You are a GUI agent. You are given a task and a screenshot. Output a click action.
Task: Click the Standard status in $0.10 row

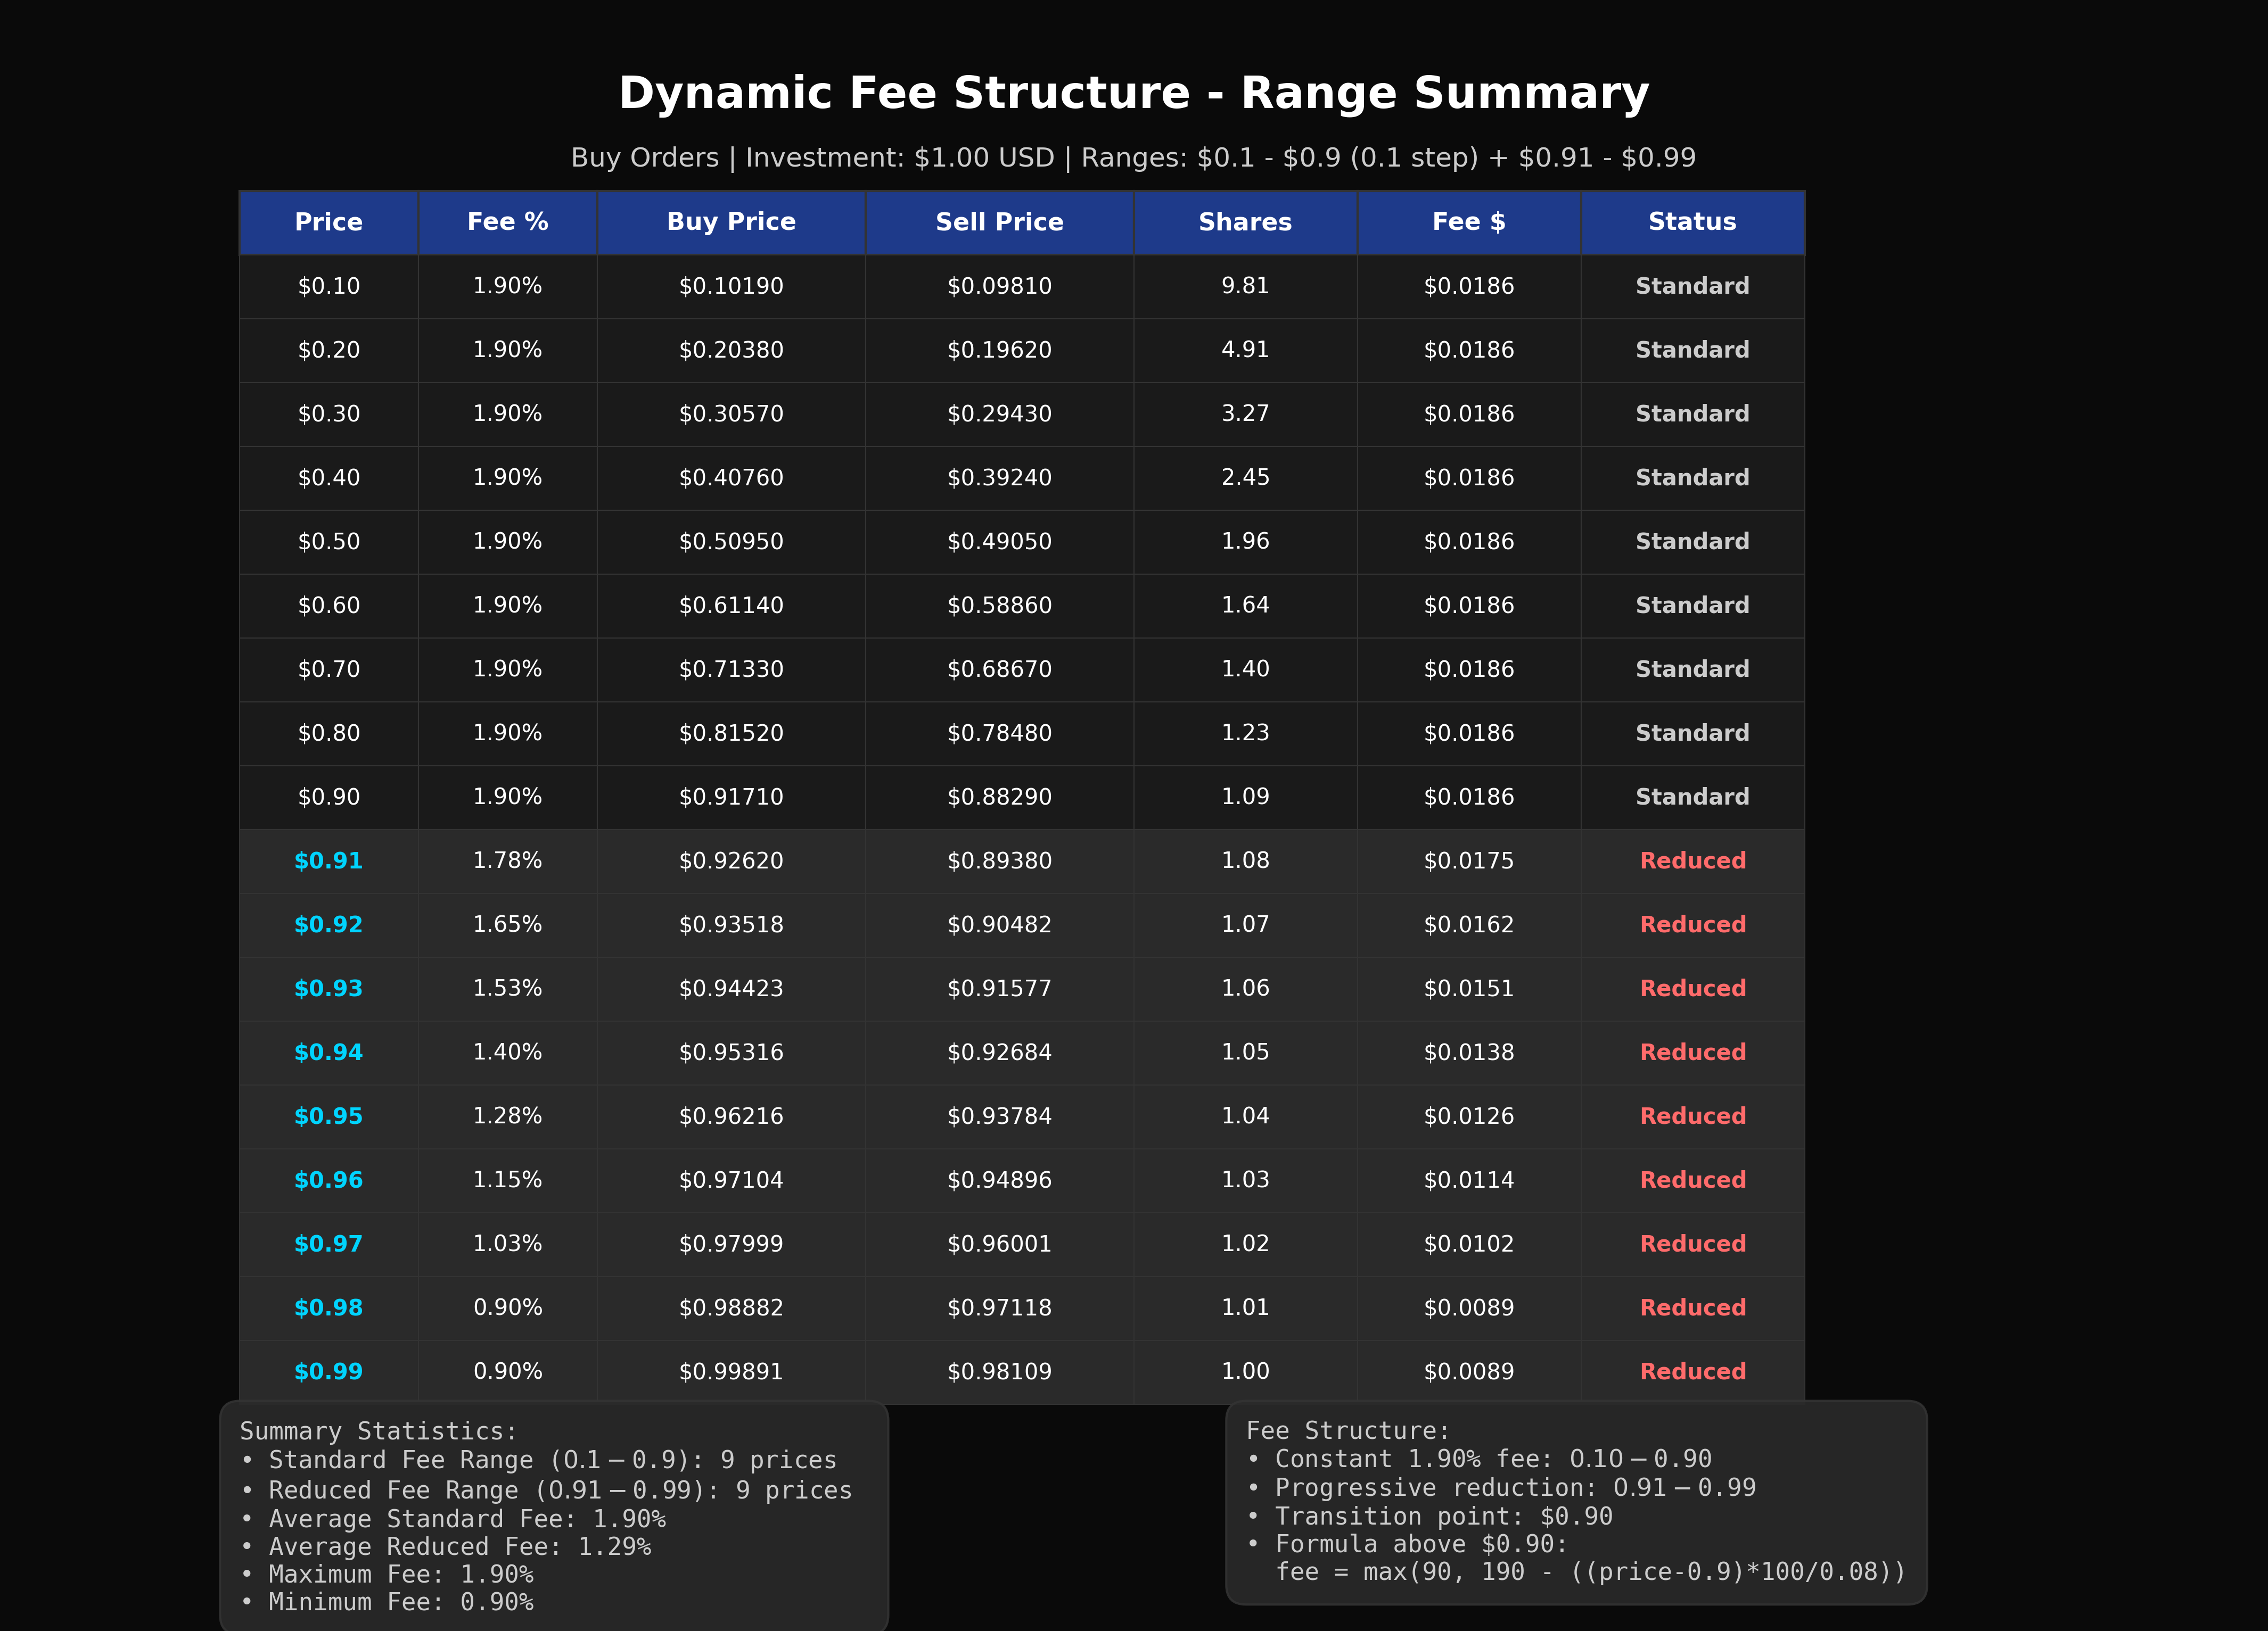[1692, 286]
